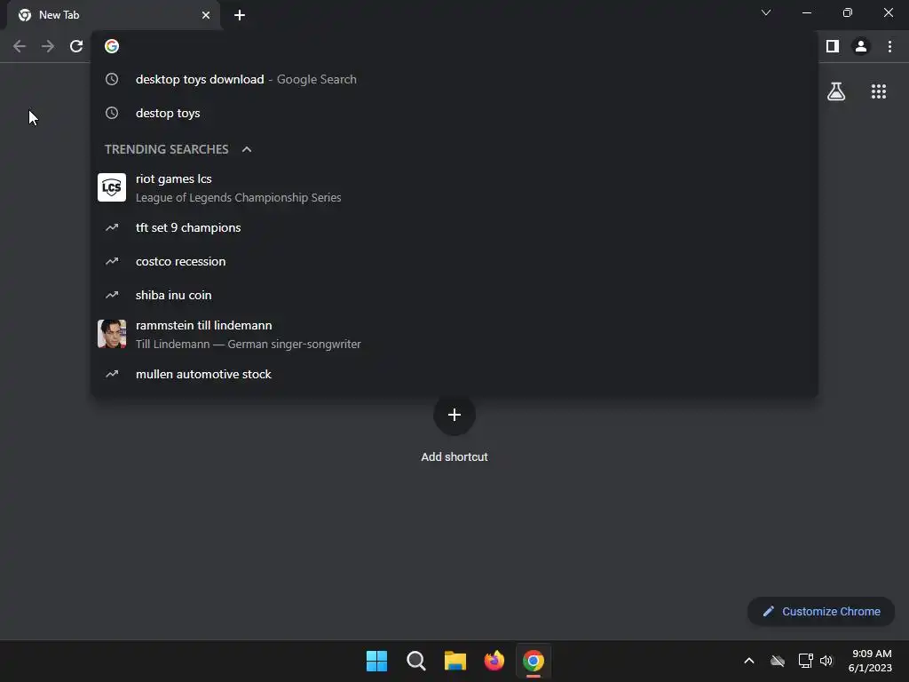Open File Explorer from taskbar
This screenshot has height=682, width=909.
(455, 661)
